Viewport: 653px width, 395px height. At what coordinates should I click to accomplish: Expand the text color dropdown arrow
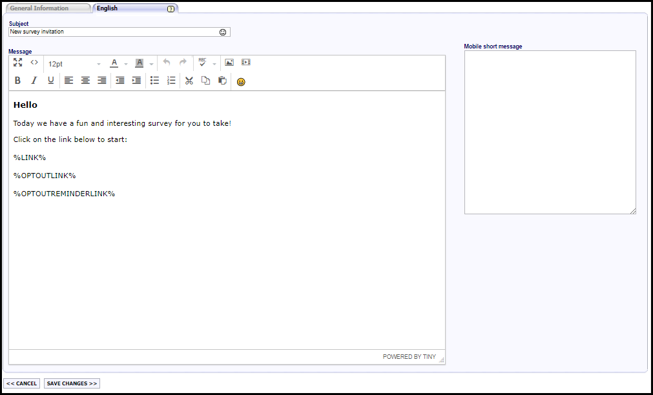coord(126,64)
